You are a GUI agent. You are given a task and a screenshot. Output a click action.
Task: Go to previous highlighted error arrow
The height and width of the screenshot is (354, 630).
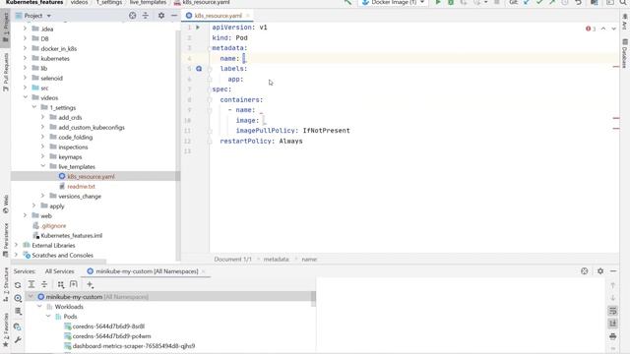[x=603, y=29]
